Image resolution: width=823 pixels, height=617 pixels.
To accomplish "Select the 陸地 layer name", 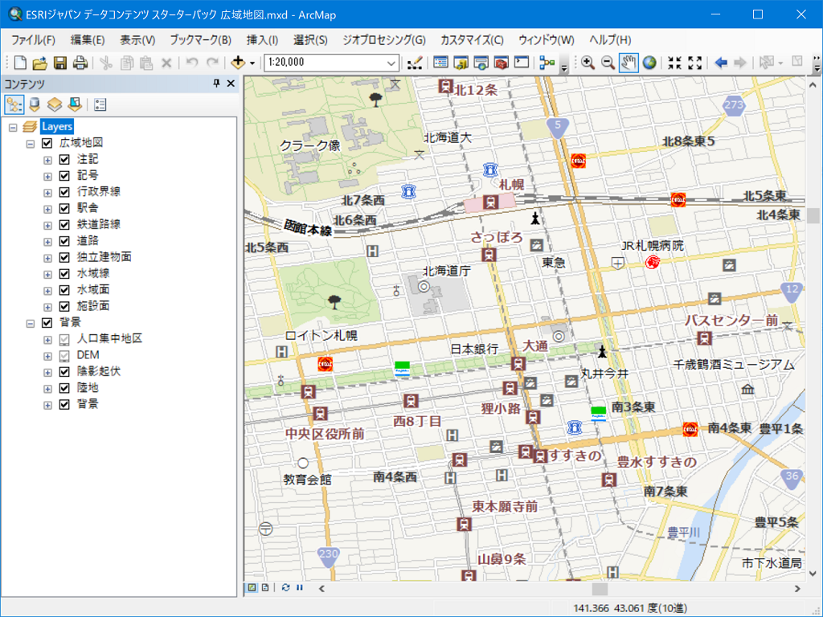I will [88, 388].
